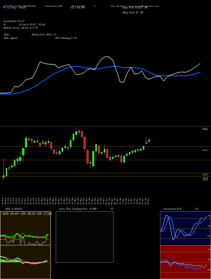
Task: Click the ADX: 28.89 +DY: 30.85 -DY: 17.02 readout
Action: tap(27, 213)
